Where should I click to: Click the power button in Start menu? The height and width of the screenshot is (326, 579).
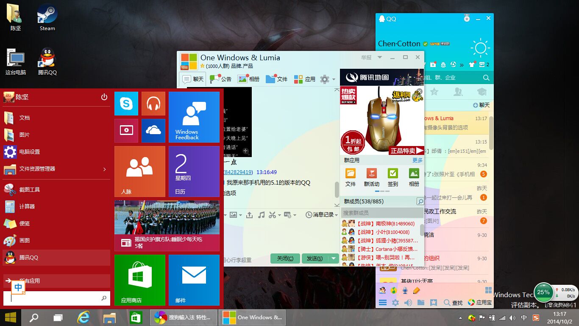104,97
